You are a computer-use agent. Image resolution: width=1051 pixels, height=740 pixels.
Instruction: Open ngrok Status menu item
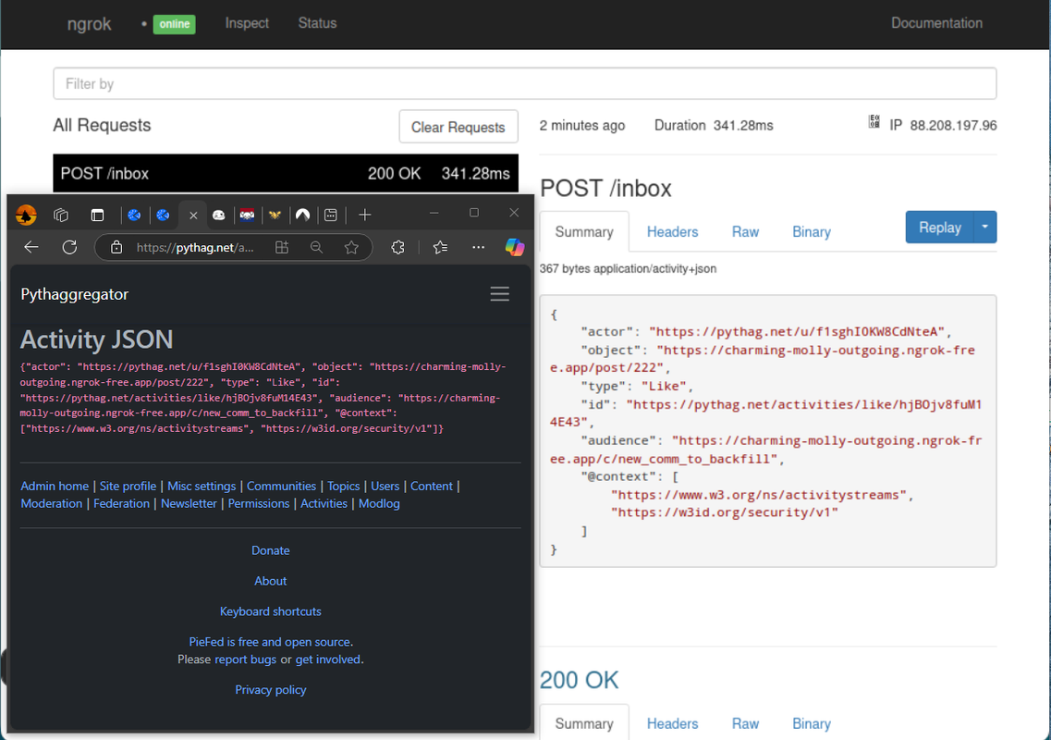[317, 23]
